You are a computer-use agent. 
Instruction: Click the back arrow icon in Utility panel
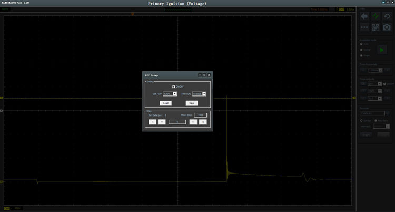click(x=364, y=17)
